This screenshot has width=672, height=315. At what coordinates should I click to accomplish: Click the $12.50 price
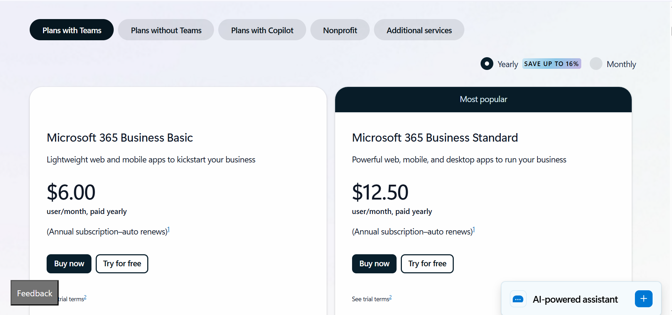pos(380,192)
